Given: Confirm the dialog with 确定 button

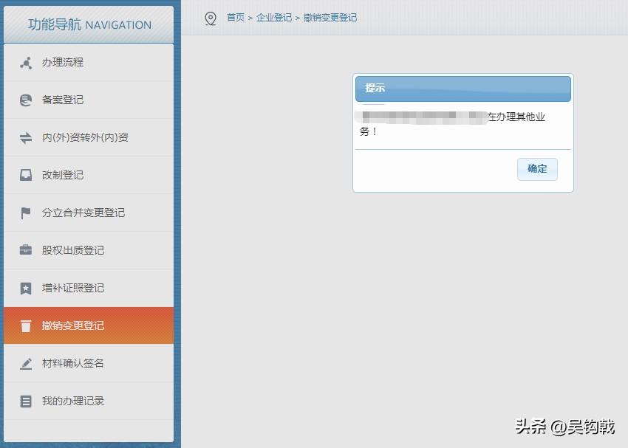Looking at the screenshot, I should (537, 169).
